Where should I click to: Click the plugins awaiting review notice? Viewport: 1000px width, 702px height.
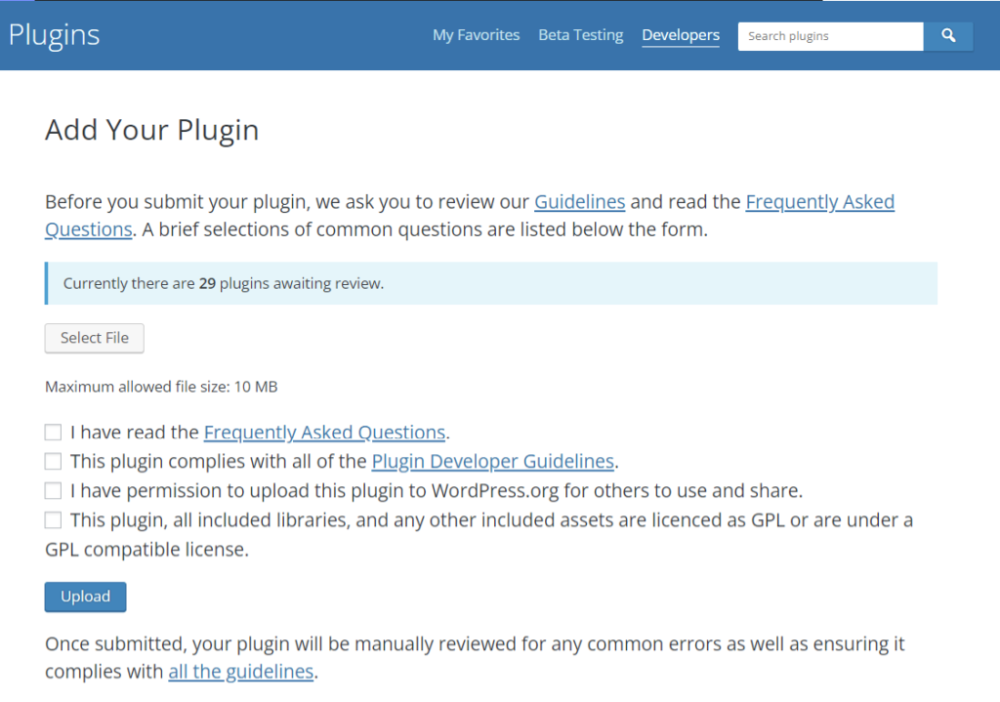coord(491,283)
